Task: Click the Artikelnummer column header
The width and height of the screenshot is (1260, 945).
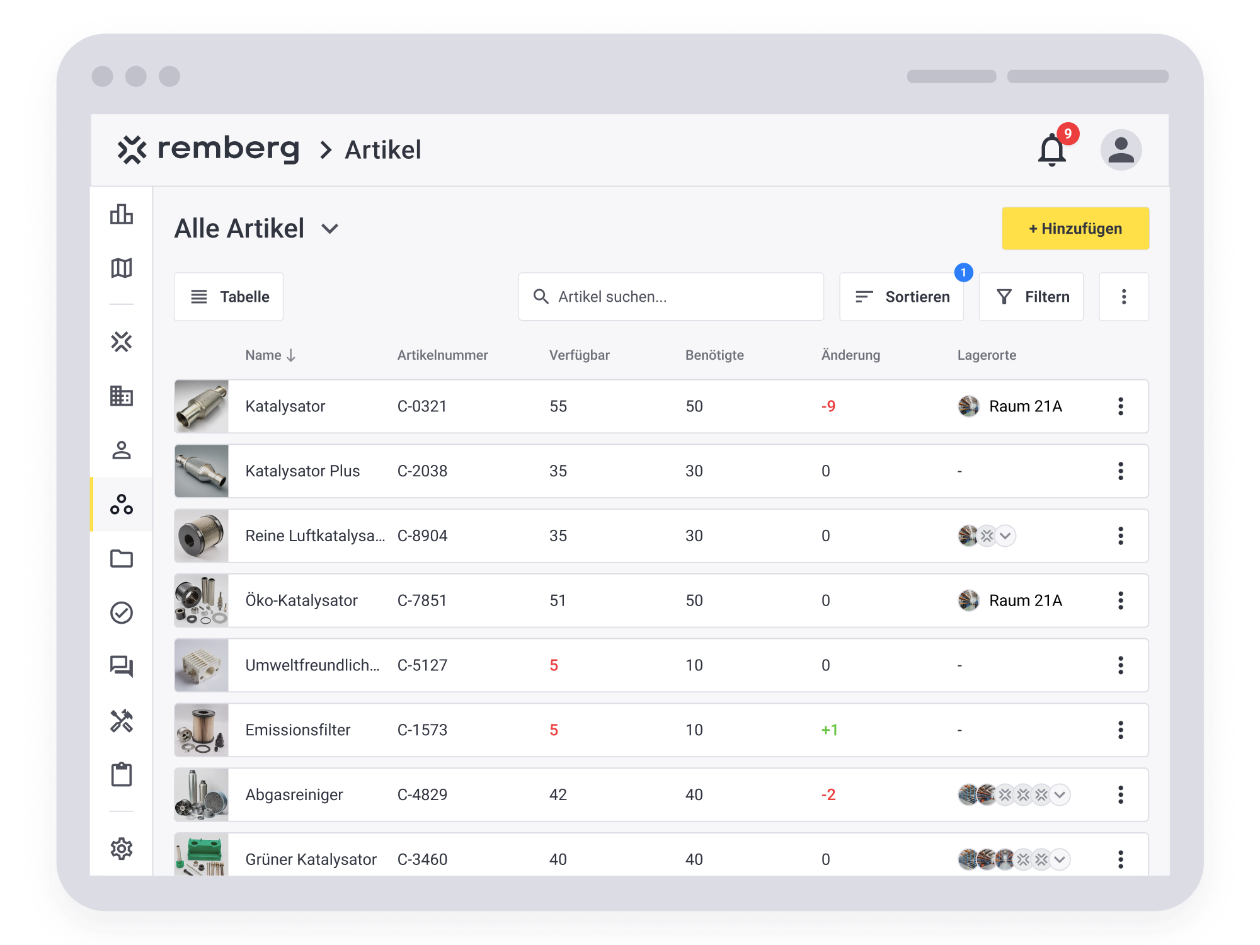Action: click(442, 355)
